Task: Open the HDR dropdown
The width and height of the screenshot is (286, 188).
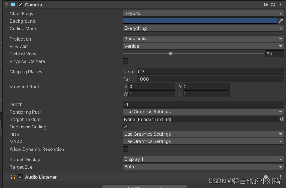Action: click(x=203, y=134)
